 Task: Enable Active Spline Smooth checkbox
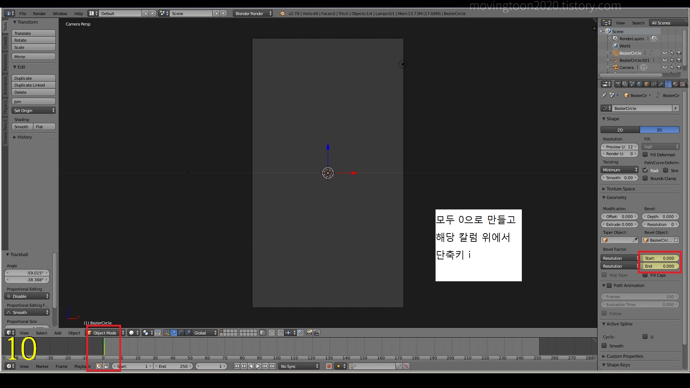(x=604, y=346)
